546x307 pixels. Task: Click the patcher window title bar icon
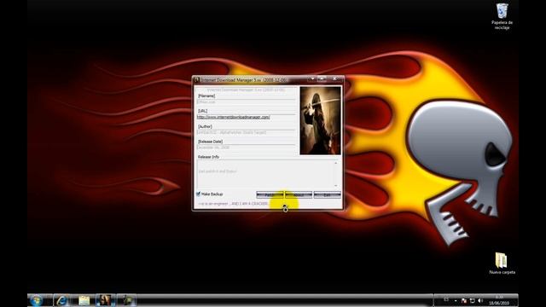click(x=197, y=79)
